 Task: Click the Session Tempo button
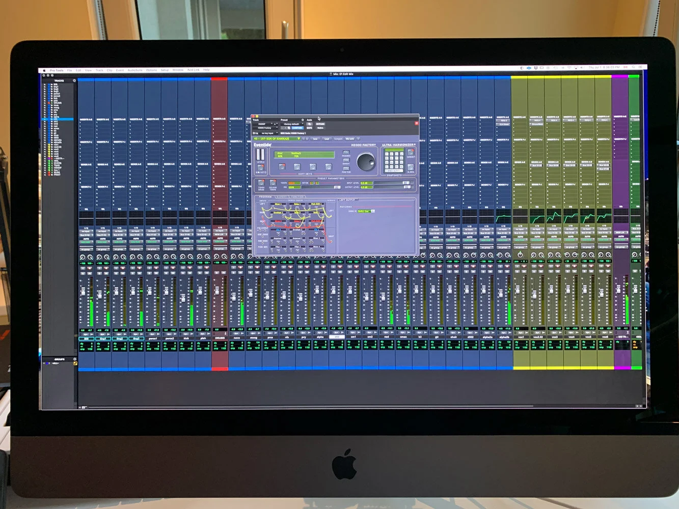[273, 182]
